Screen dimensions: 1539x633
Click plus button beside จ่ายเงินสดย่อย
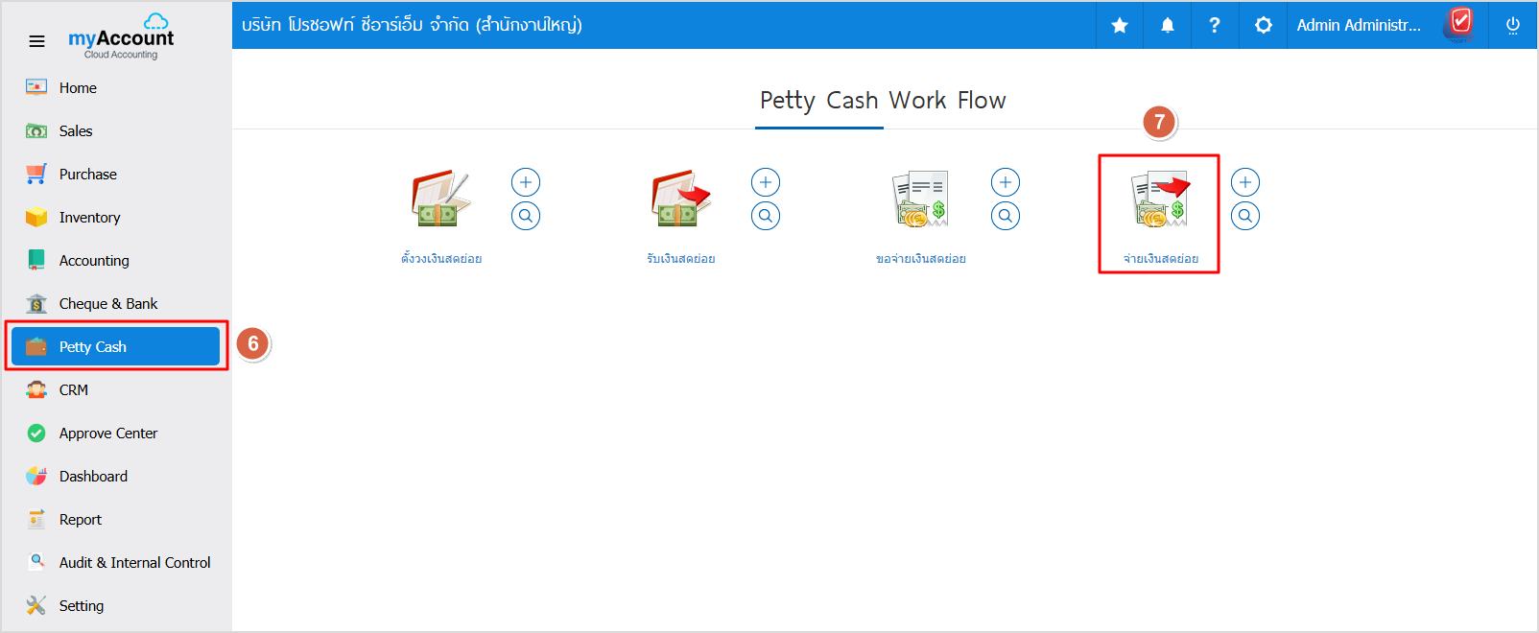click(x=1244, y=182)
